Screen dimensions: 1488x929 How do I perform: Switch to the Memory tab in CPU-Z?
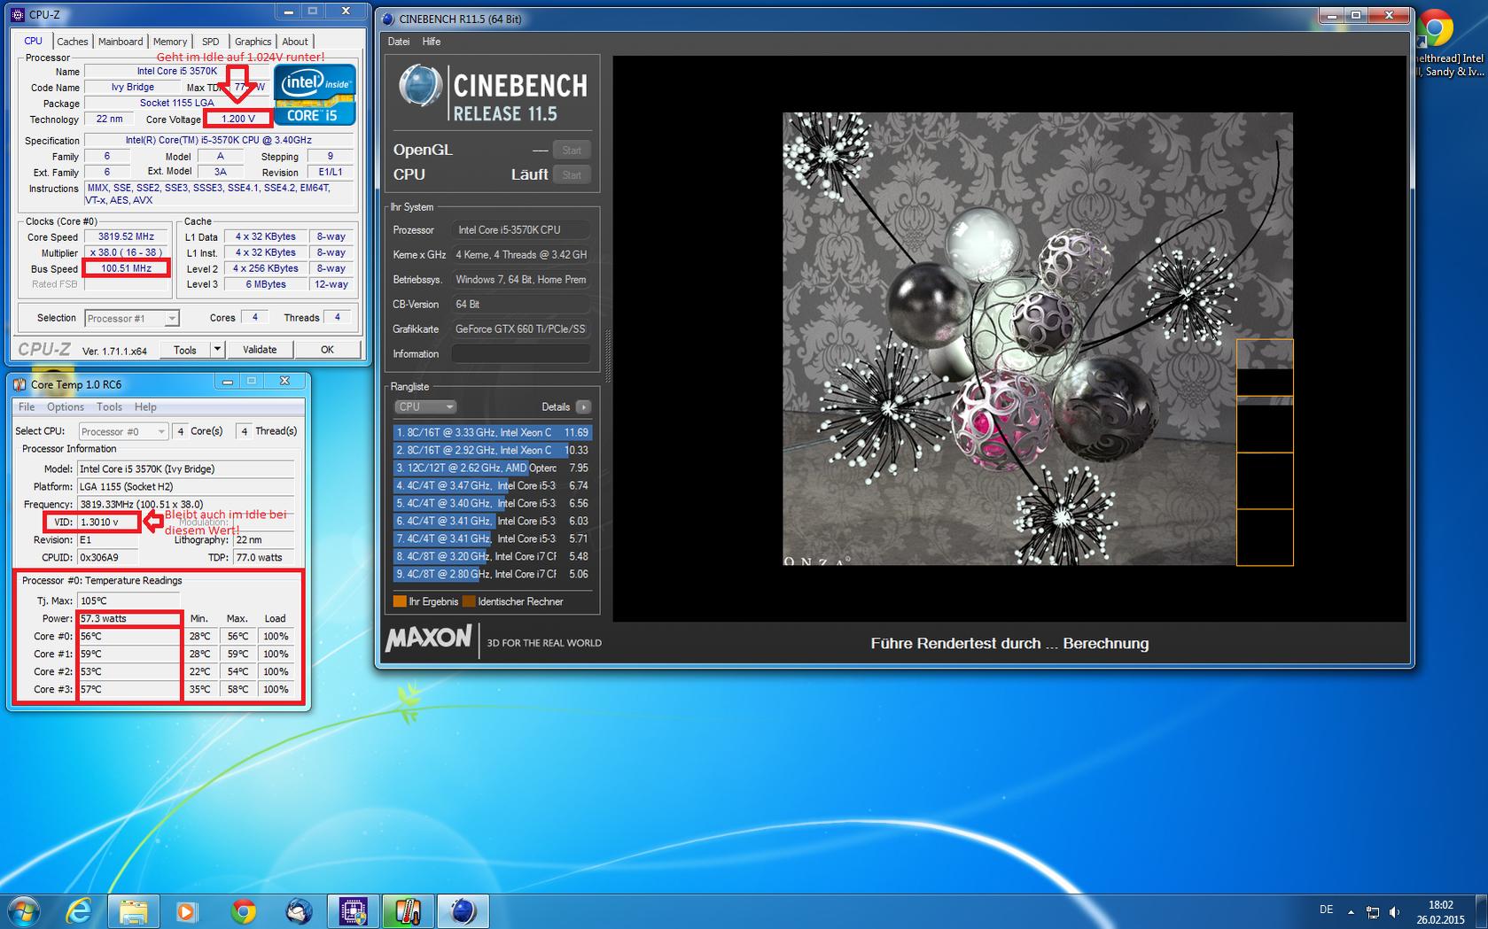169,42
